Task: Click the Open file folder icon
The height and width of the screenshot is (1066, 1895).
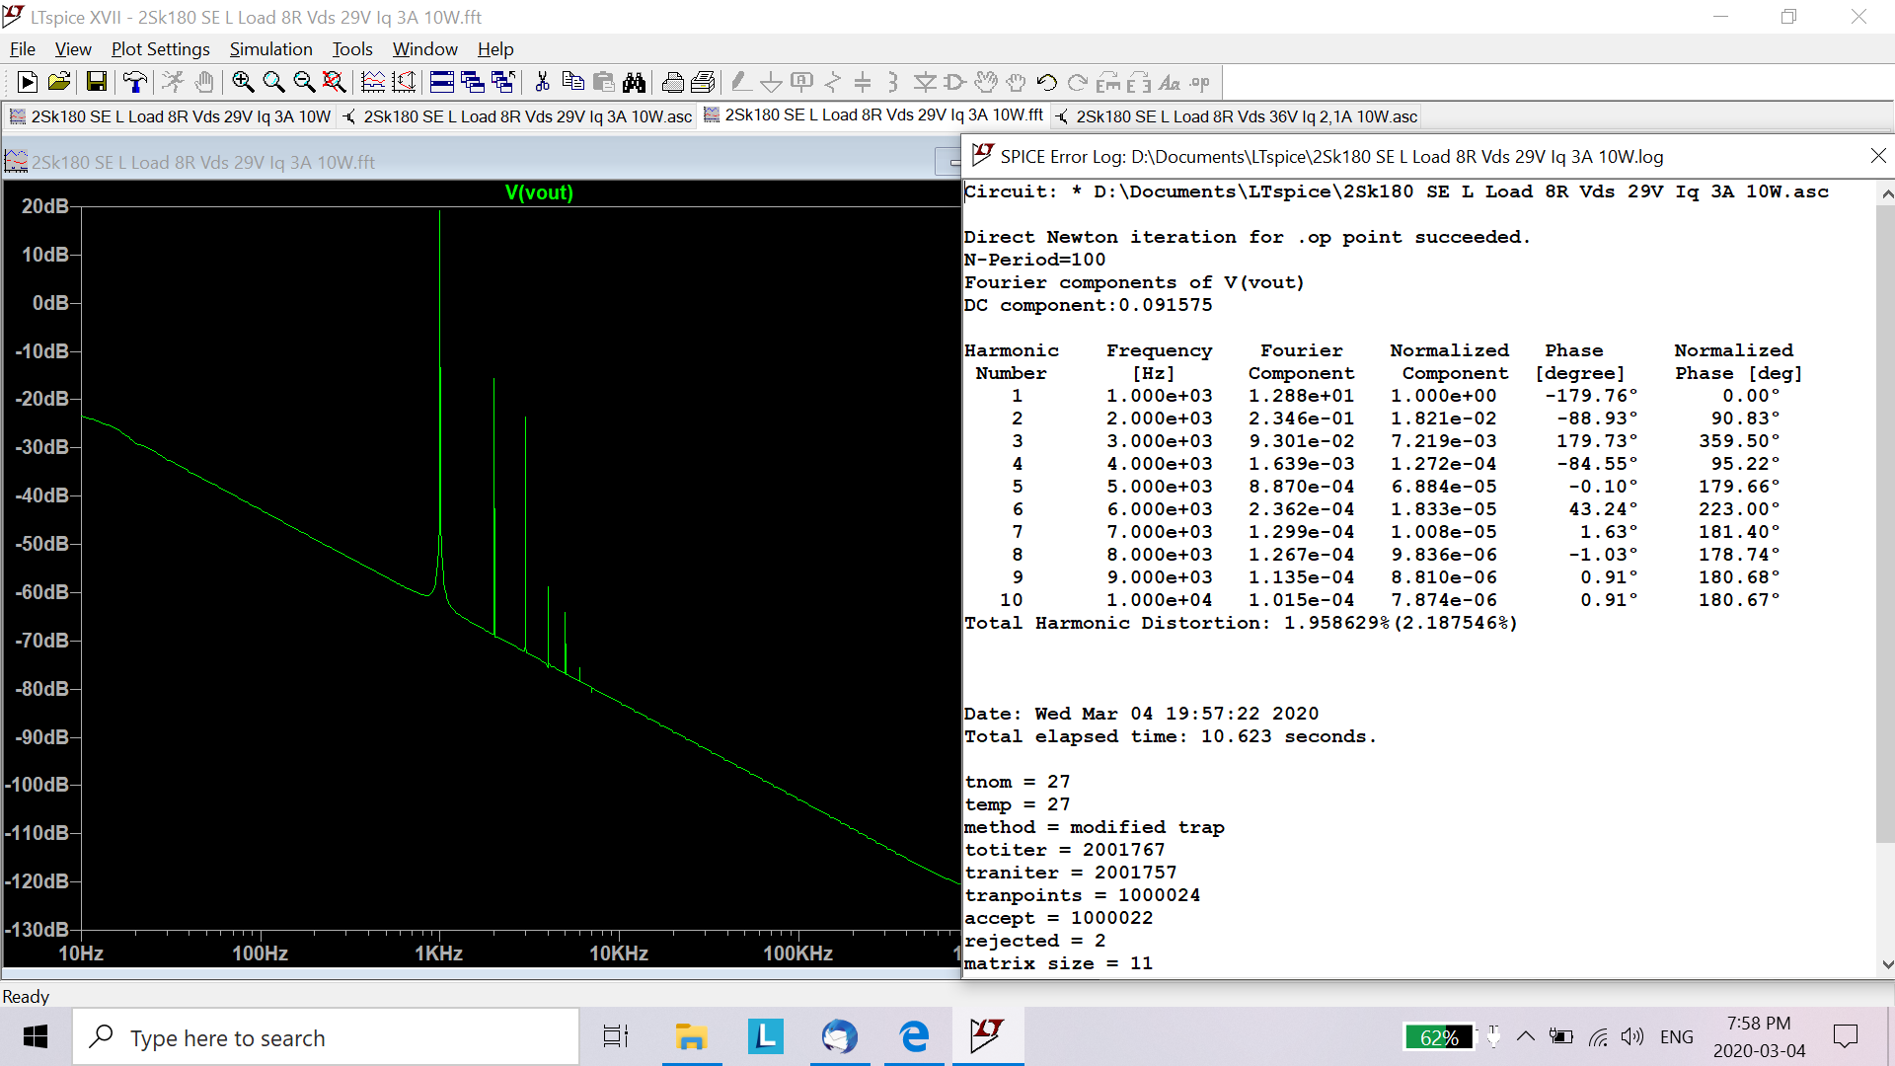Action: pos(59,83)
